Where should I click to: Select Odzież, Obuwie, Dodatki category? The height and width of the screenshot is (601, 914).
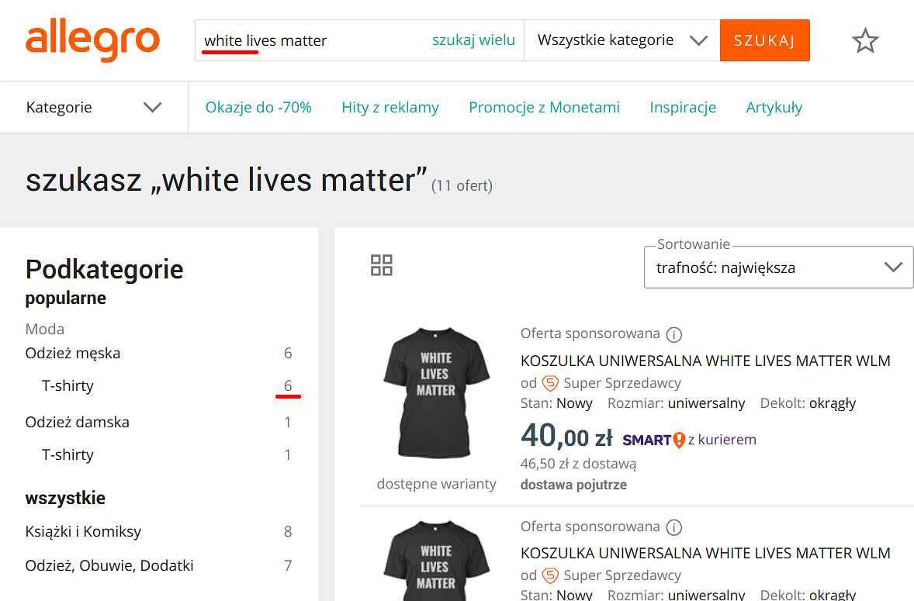pyautogui.click(x=109, y=565)
